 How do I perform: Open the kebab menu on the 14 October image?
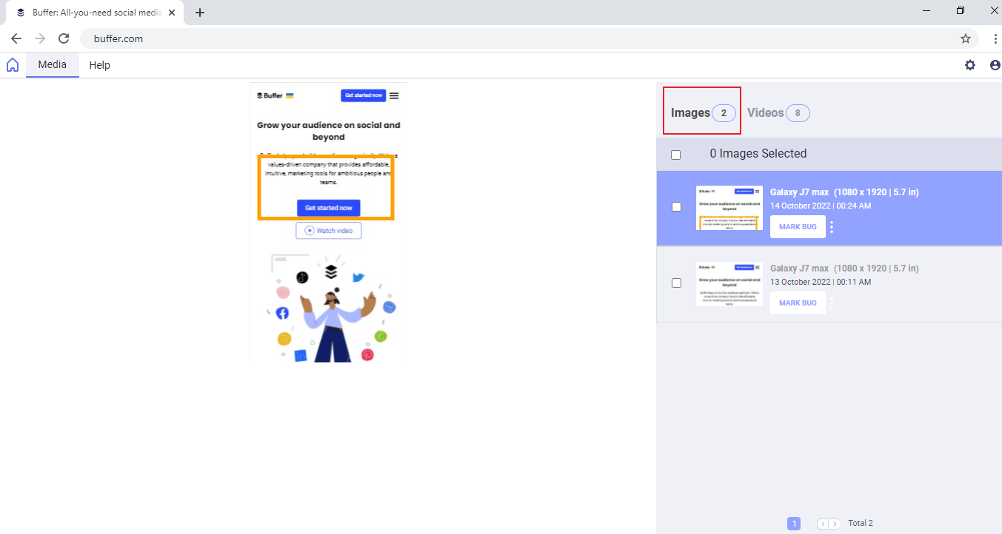click(831, 226)
